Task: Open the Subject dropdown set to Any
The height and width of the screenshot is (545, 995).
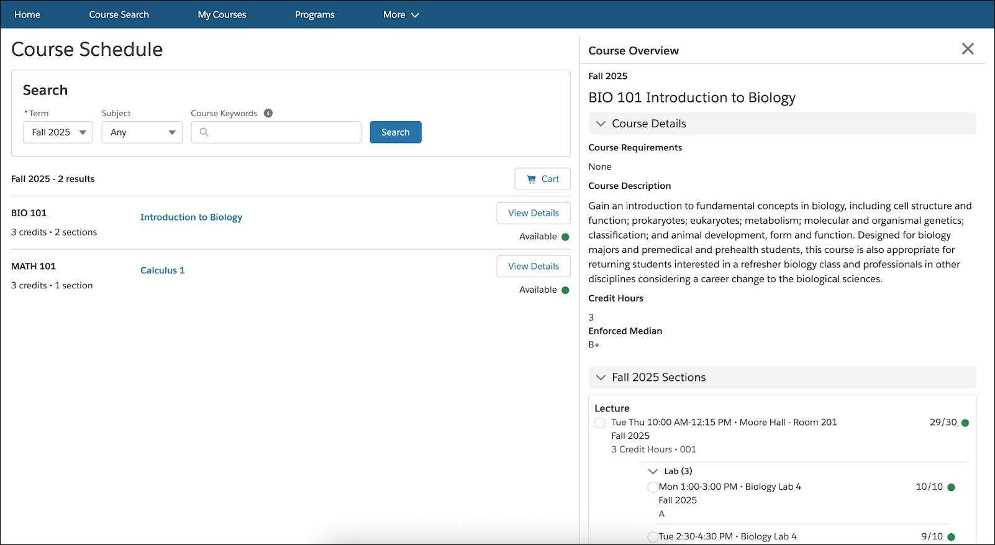Action: point(142,132)
